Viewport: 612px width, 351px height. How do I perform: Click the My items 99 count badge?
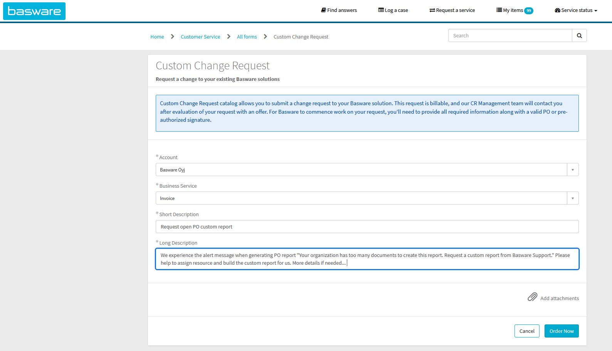click(x=529, y=11)
